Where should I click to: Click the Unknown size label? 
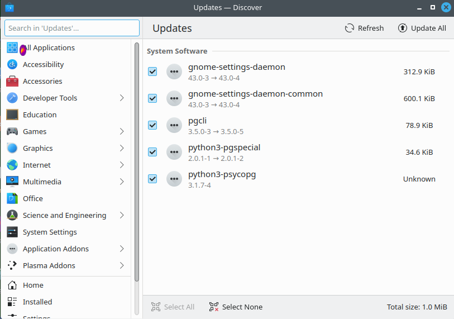[x=419, y=179]
